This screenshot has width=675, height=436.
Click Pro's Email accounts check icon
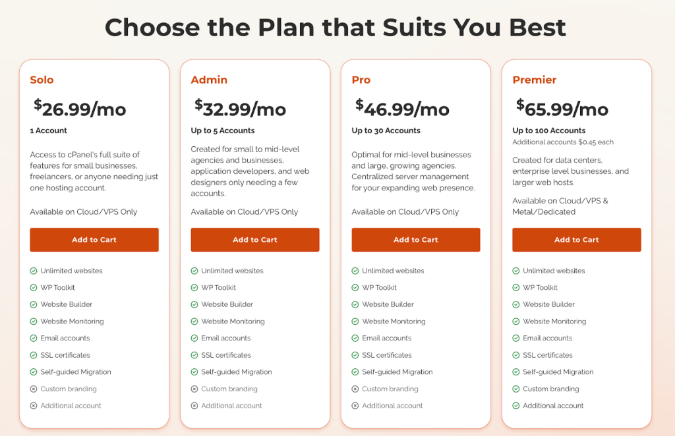point(355,339)
